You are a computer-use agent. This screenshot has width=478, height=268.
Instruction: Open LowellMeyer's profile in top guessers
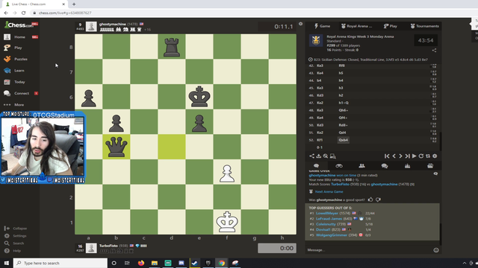click(327, 214)
